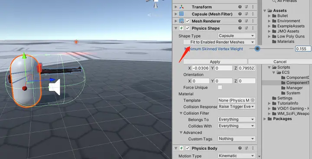Image resolution: width=312 pixels, height=159 pixels.
Task: Disable the Physics Shape component checkbox
Action: click(188, 28)
